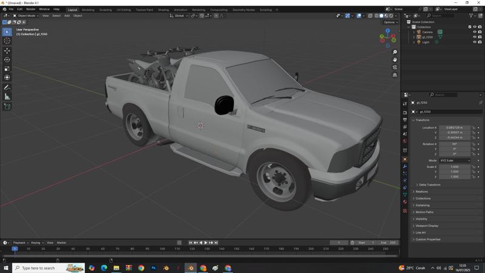485x273 pixels.
Task: Open the Render menu
Action: 30,9
